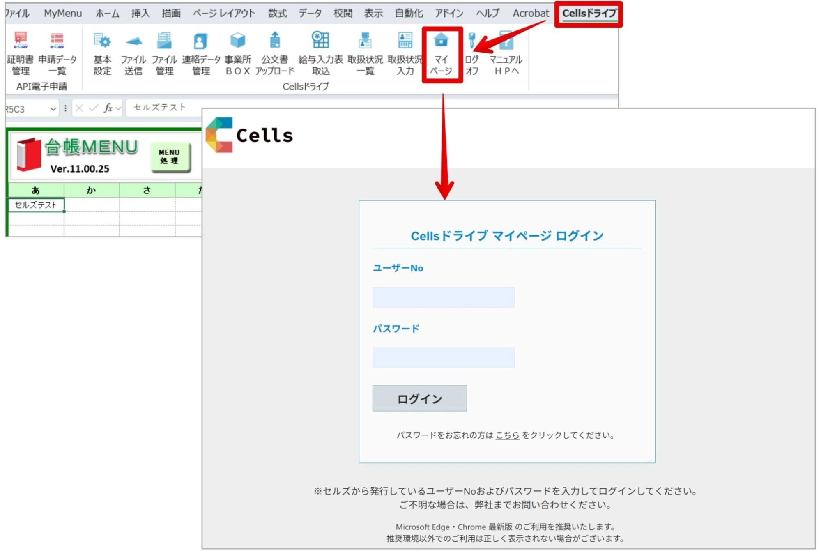The width and height of the screenshot is (821, 552).
Task: Click the green MENU処理 button
Action: [x=170, y=156]
